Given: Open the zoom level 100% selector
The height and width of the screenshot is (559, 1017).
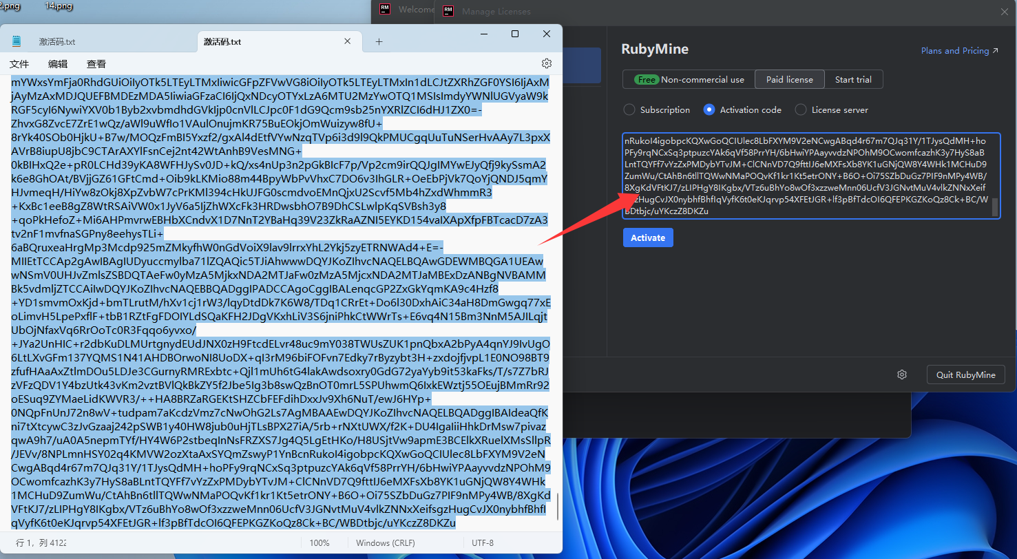Looking at the screenshot, I should pos(319,543).
